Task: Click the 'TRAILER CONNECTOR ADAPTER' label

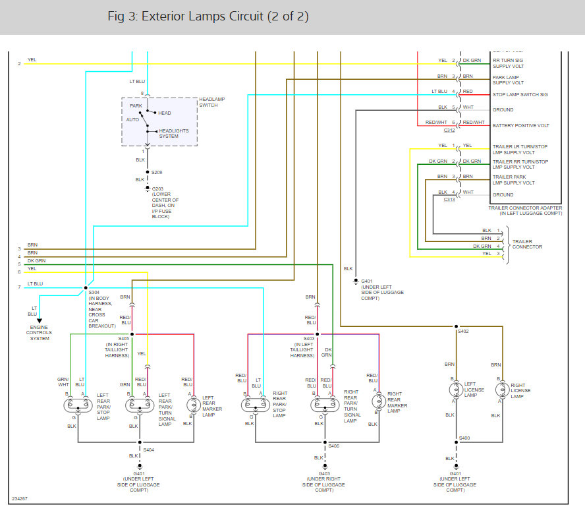Action: tap(525, 208)
